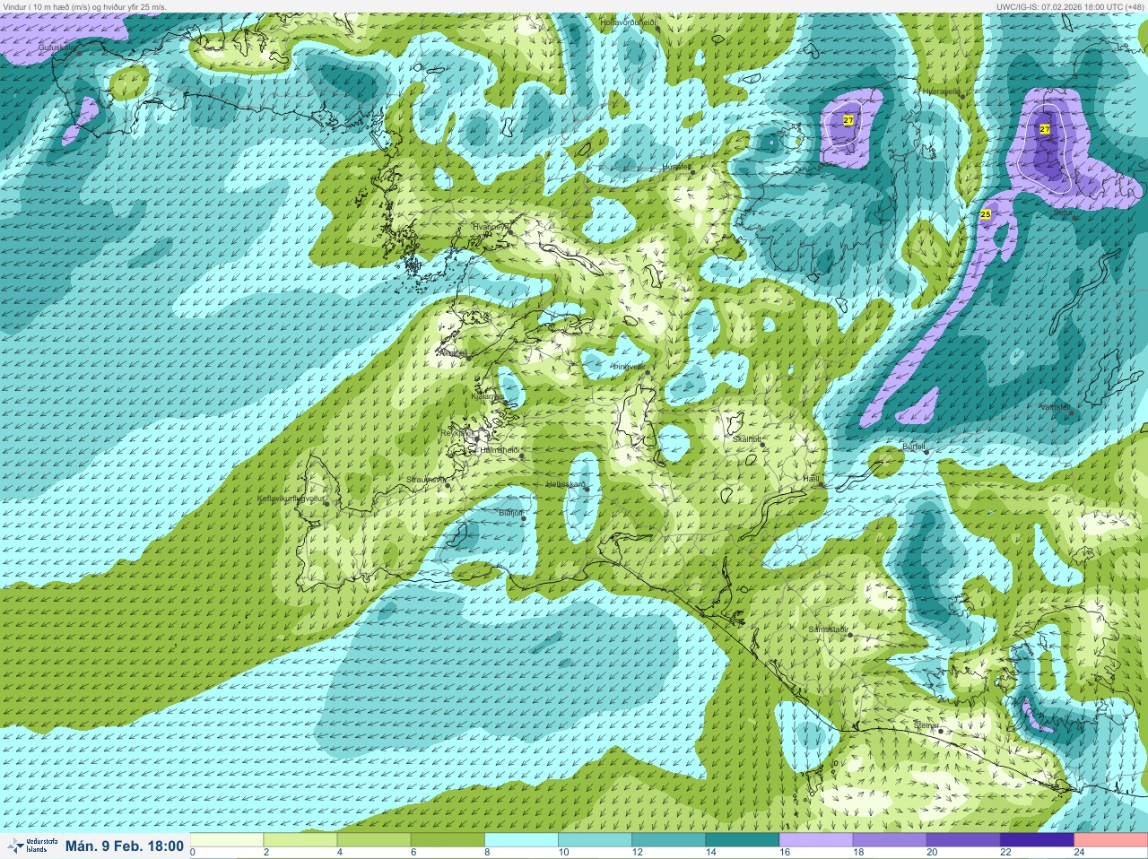This screenshot has height=859, width=1148.
Task: Click the Vatnsfell station label
Action: pos(1055,407)
